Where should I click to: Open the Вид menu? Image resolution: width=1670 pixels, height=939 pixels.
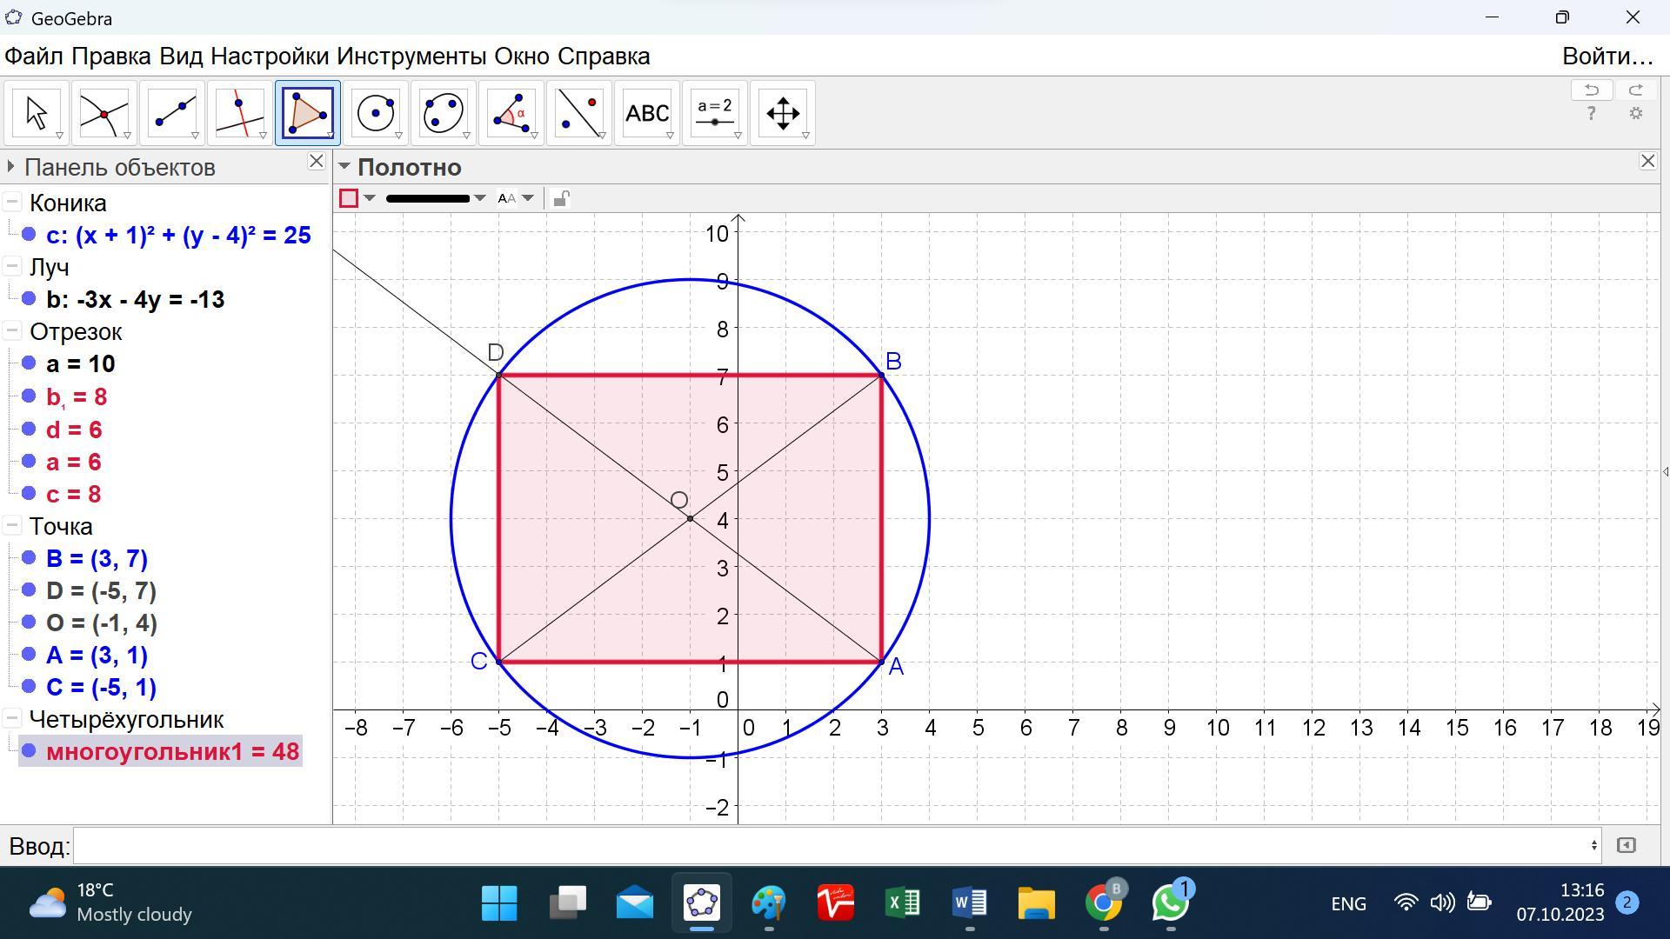(181, 57)
